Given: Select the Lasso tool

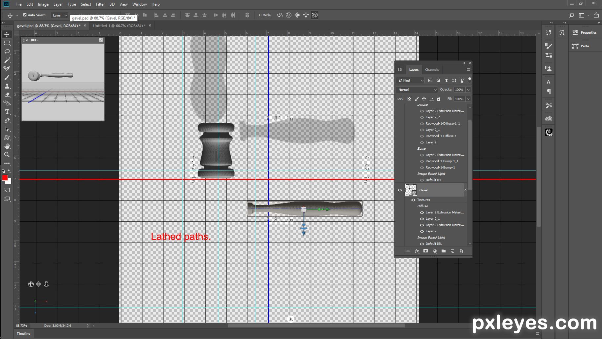Looking at the screenshot, I should (x=7, y=52).
